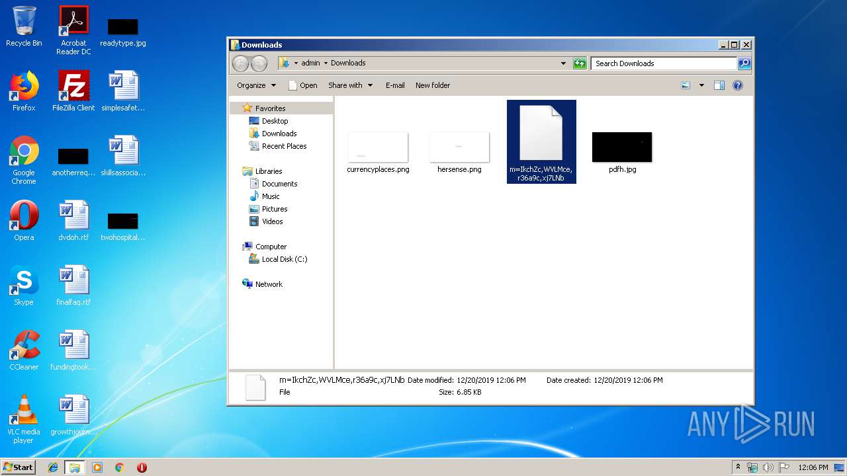Image resolution: width=847 pixels, height=476 pixels.
Task: Select the simplesafet... Word document on desktop
Action: pos(123,91)
